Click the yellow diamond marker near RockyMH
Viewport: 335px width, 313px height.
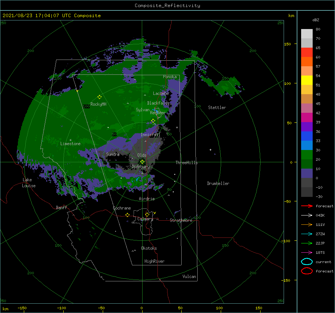99,97
